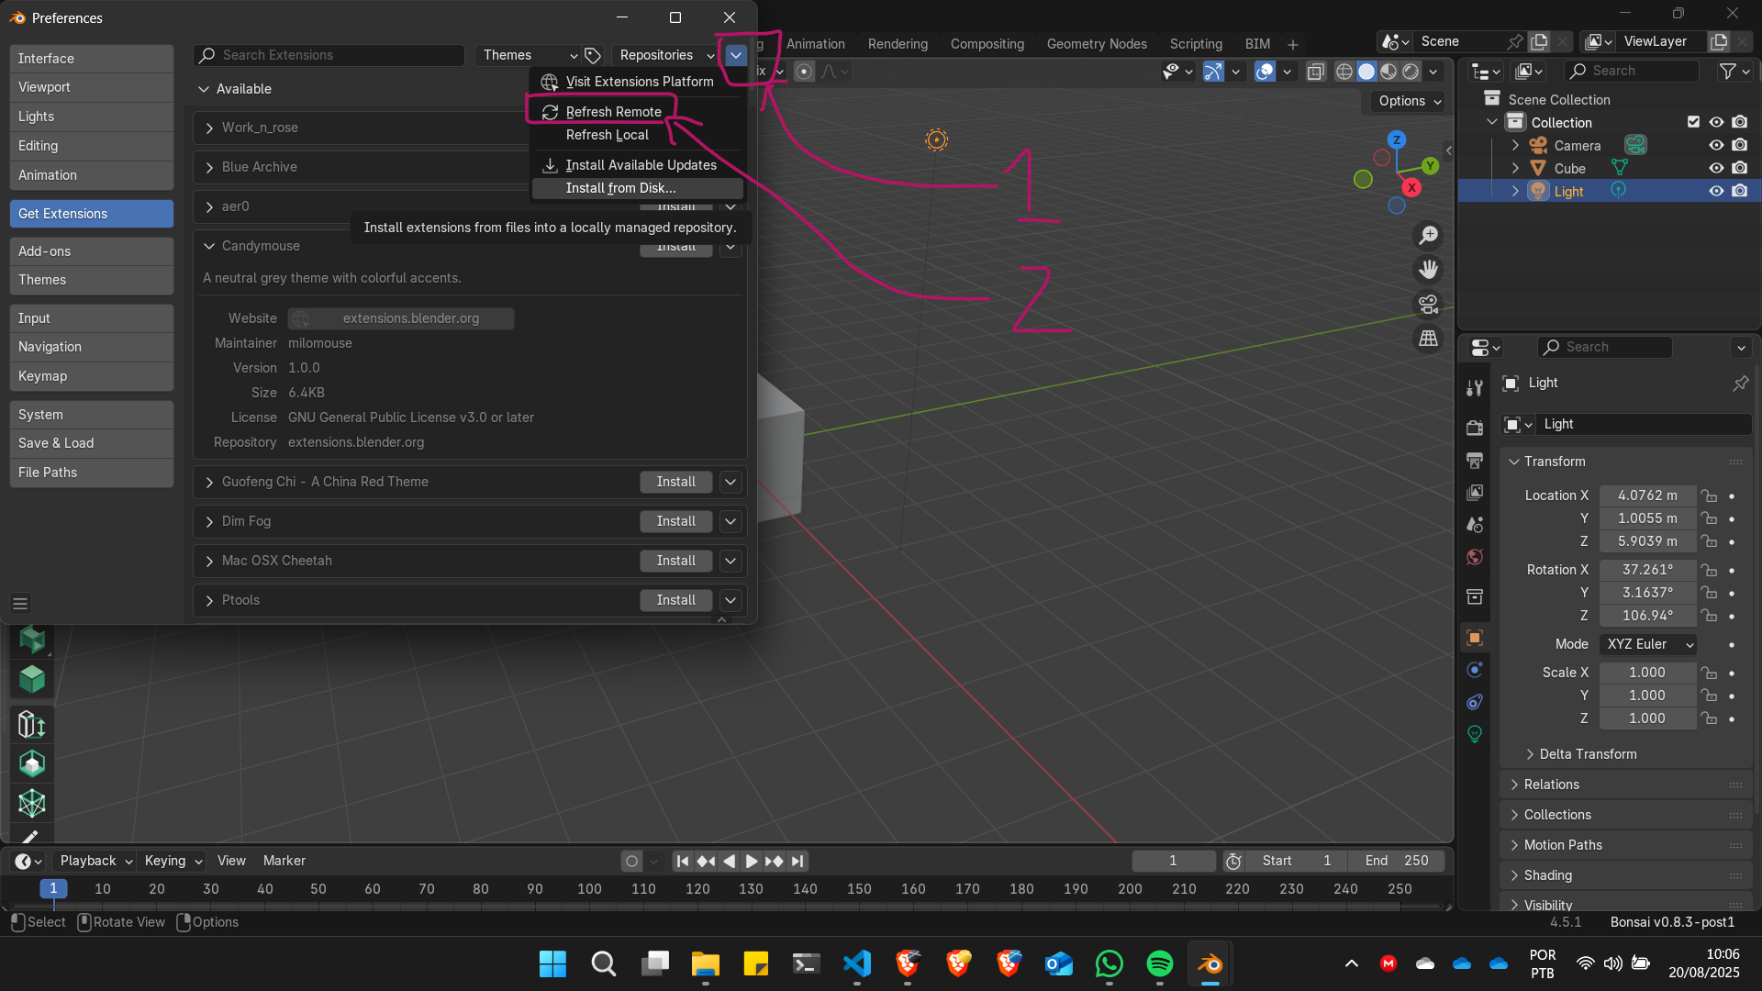The image size is (1762, 991).
Task: Open Spotify from the taskbar
Action: click(1159, 963)
